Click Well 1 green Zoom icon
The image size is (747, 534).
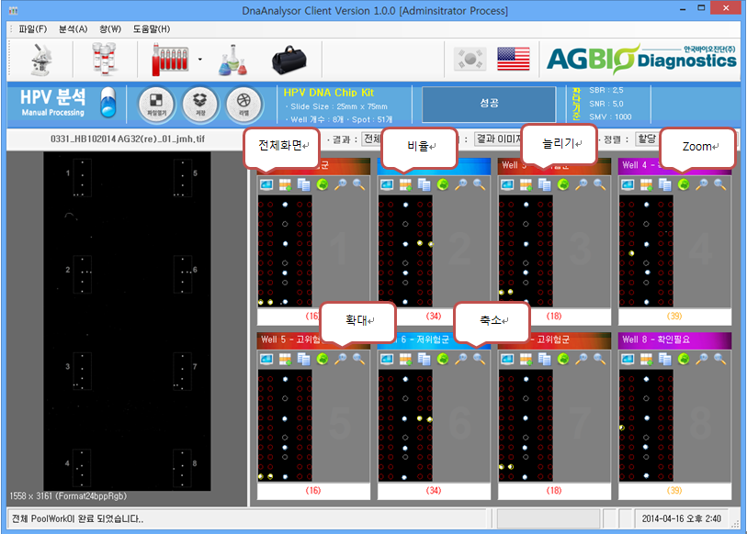[x=323, y=184]
